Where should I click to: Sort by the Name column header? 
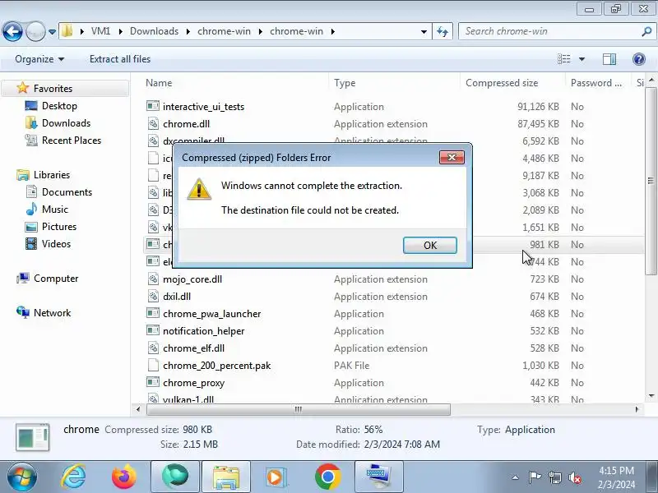[159, 83]
